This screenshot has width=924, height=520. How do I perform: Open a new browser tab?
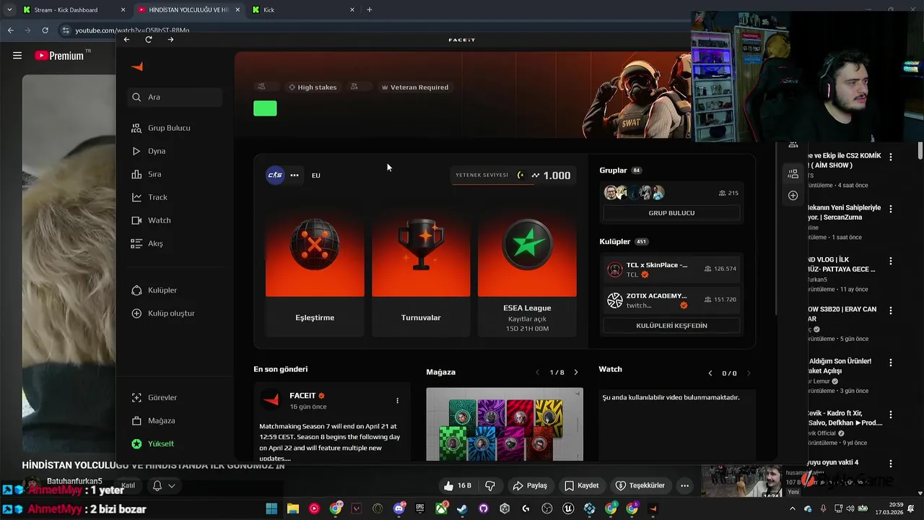[370, 10]
